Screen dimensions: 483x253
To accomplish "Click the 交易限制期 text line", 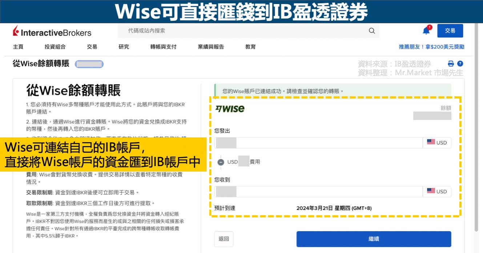I will point(83,192).
